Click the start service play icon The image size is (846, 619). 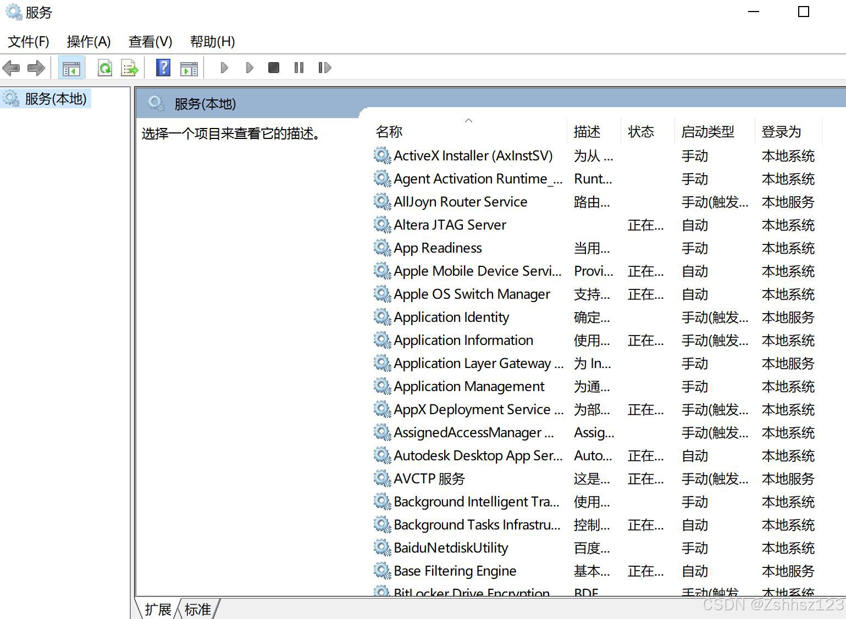(224, 68)
